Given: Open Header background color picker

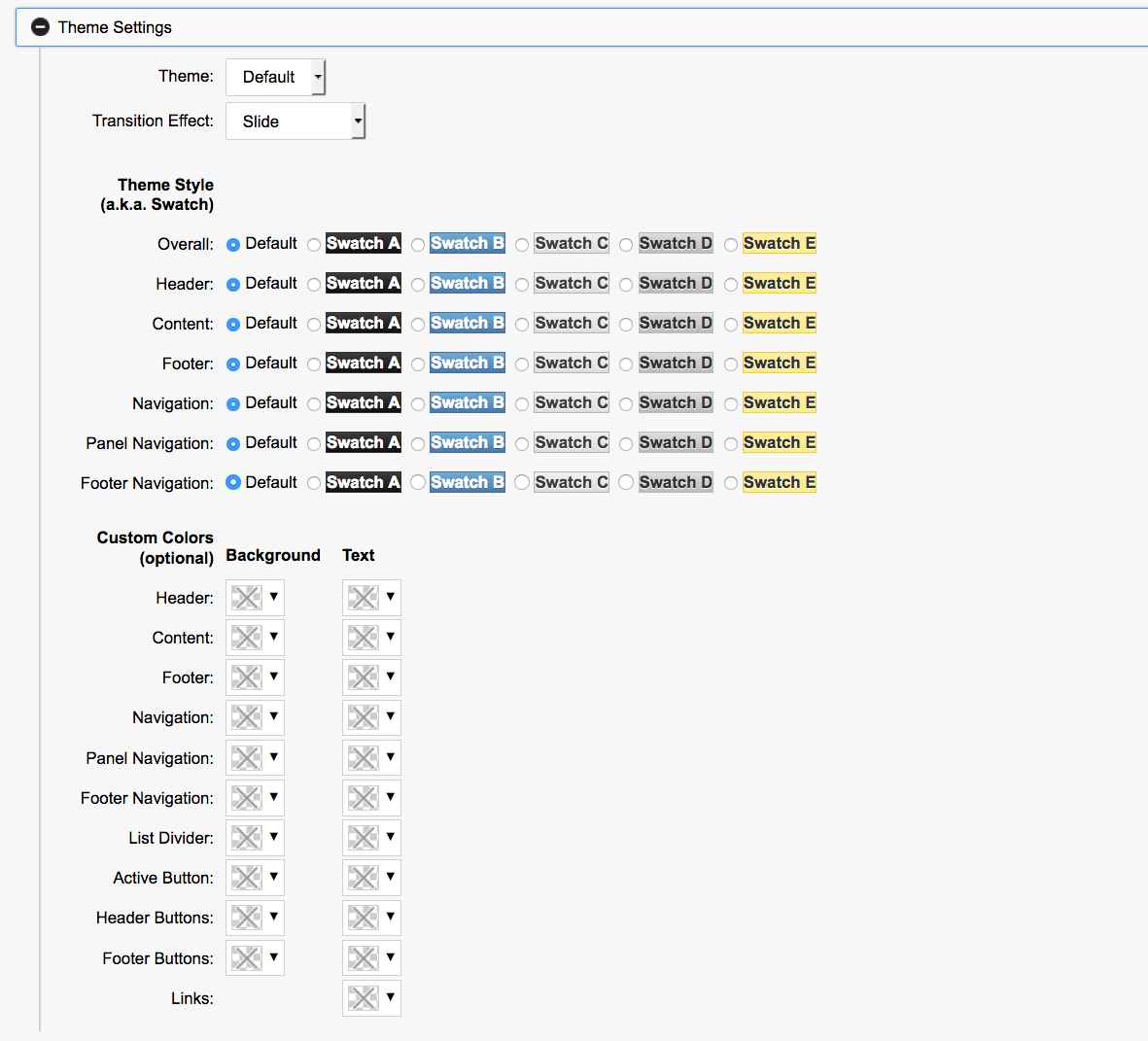Looking at the screenshot, I should coord(255,598).
